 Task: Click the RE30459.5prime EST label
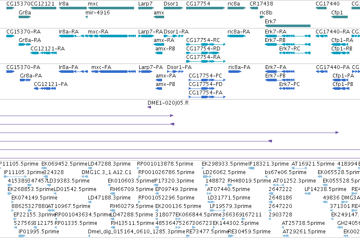pyautogui.click(x=249, y=232)
